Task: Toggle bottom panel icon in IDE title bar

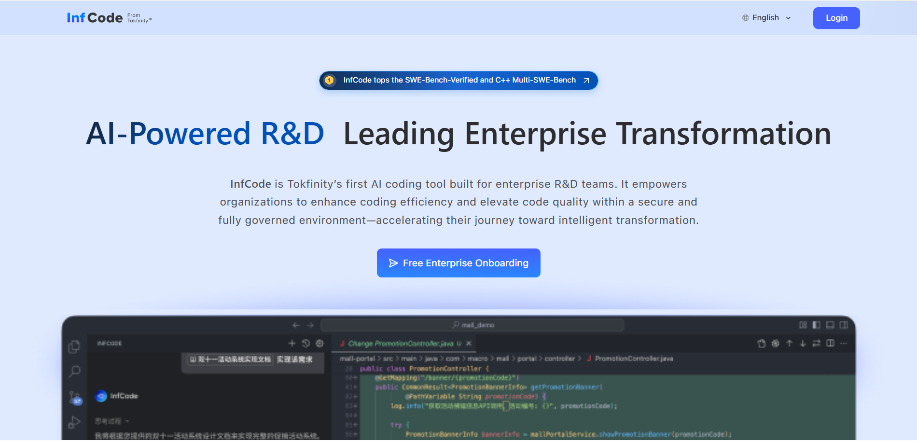Action: coord(830,325)
